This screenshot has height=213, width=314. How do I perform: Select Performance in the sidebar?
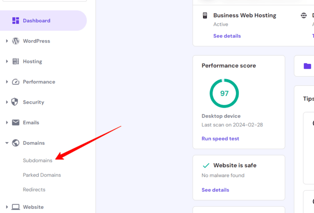39,82
